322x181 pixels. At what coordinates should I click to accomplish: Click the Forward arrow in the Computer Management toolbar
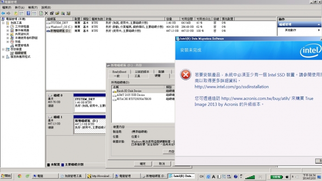tap(8, 13)
